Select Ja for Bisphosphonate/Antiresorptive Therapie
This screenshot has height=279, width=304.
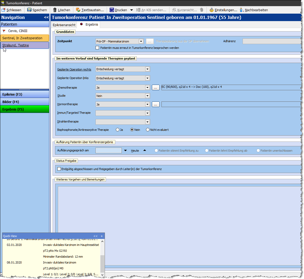[x=117, y=130]
